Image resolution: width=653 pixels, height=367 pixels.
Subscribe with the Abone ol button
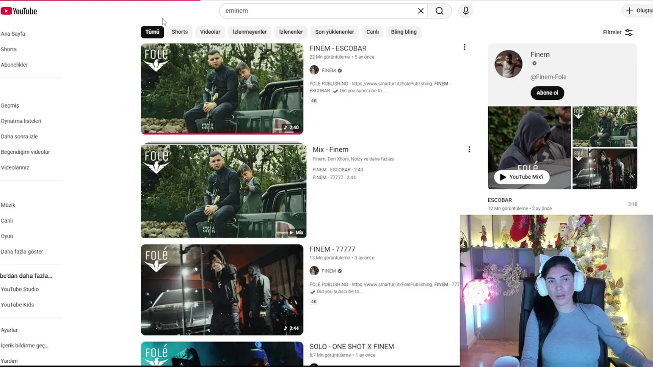547,93
